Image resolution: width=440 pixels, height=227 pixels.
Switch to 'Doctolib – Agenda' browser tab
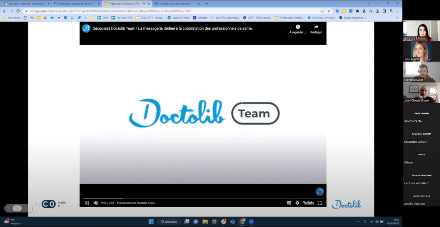[x=27, y=3]
